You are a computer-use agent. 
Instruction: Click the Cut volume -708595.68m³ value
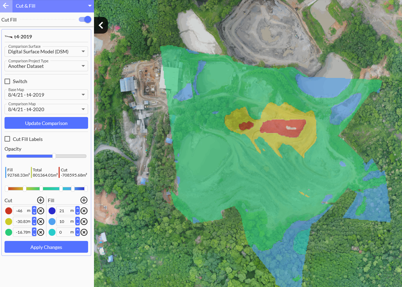[74, 175]
